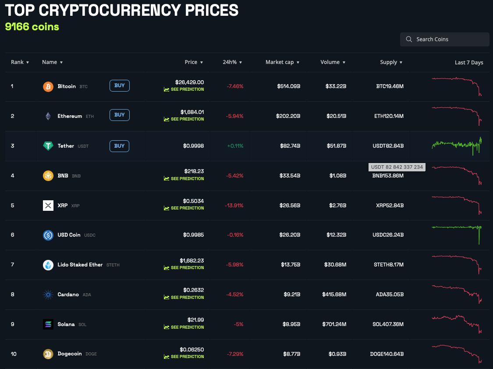Click Tether volume $51.87B
The image size is (493, 369).
click(x=337, y=146)
